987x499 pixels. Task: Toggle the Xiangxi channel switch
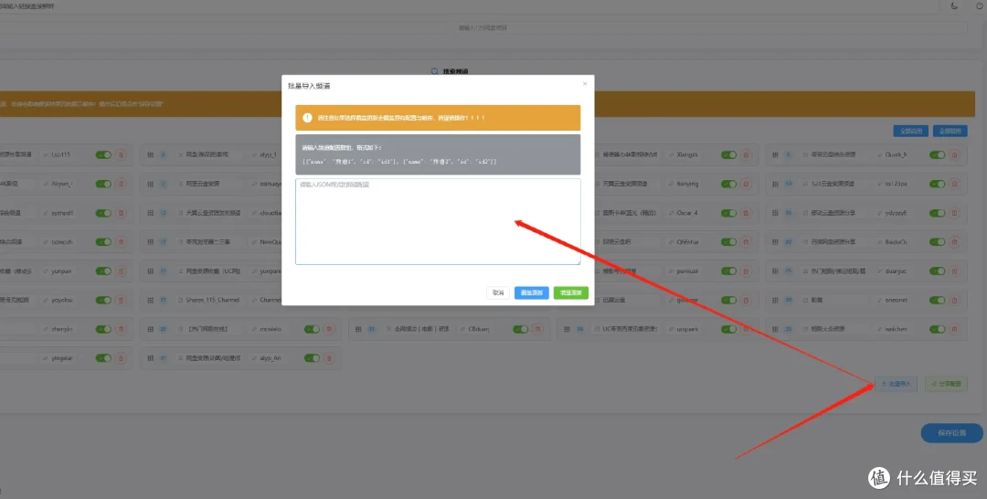728,154
